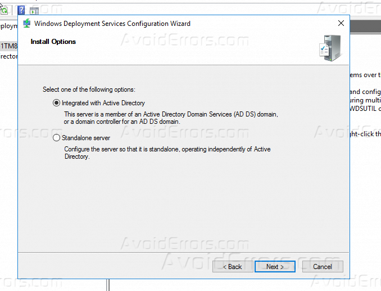
Task: Click 'Select one of the following options' text
Action: point(89,89)
